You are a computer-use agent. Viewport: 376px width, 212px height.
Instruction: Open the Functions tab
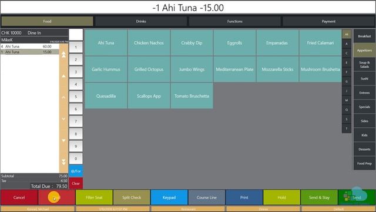pos(235,21)
